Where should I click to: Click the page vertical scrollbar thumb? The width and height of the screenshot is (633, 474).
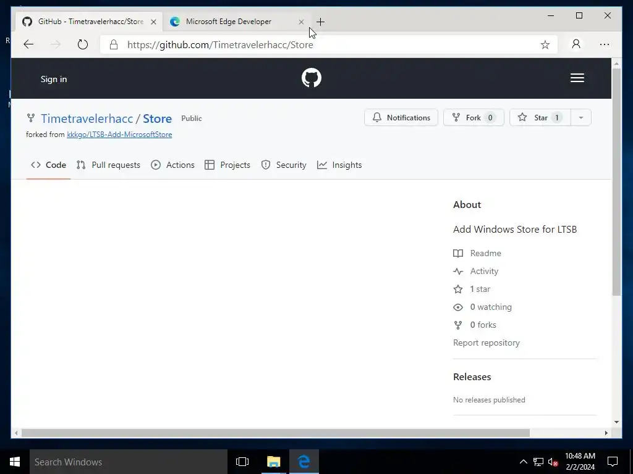[x=616, y=182]
